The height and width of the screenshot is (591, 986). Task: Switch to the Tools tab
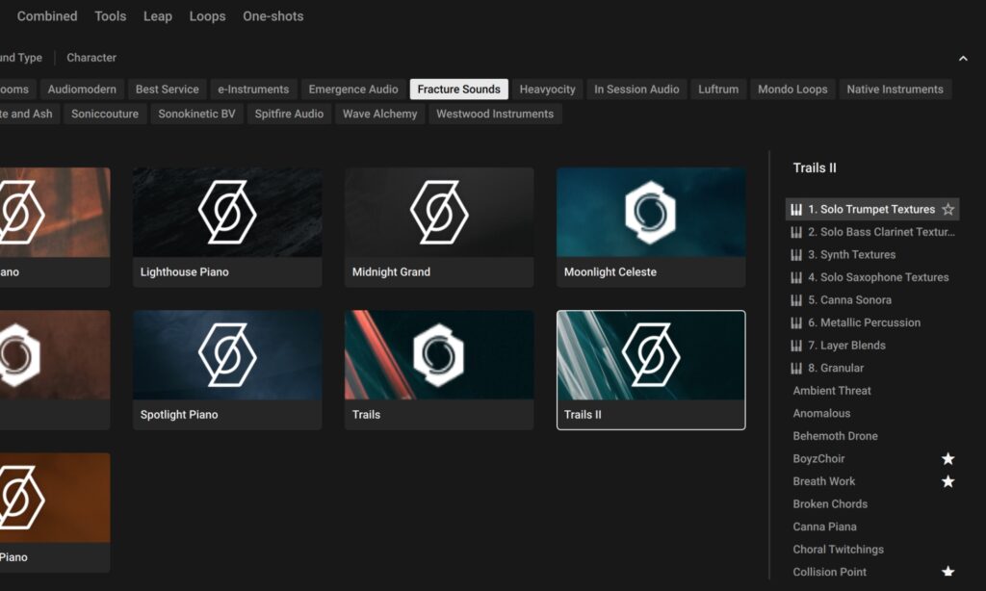coord(110,16)
